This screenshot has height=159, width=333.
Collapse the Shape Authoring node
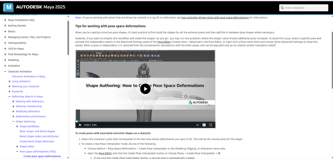[13, 121]
